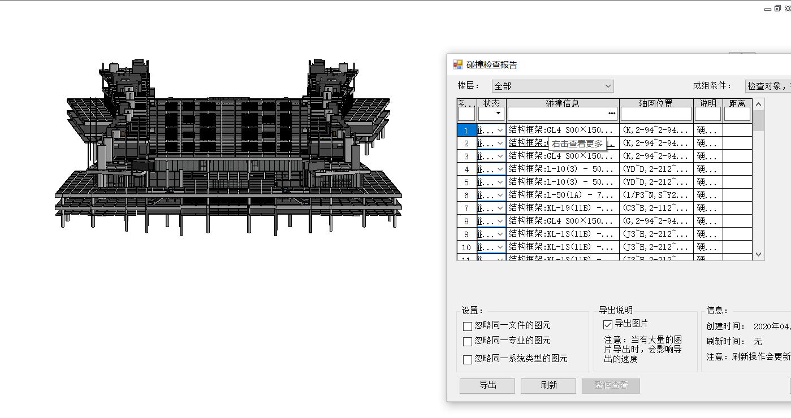Click the 3D building structure model
Image resolution: width=791 pixels, height=418 pixels.
tap(228, 147)
